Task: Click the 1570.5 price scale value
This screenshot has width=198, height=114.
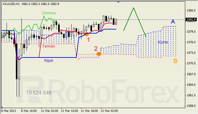Action: pyautogui.click(x=191, y=63)
